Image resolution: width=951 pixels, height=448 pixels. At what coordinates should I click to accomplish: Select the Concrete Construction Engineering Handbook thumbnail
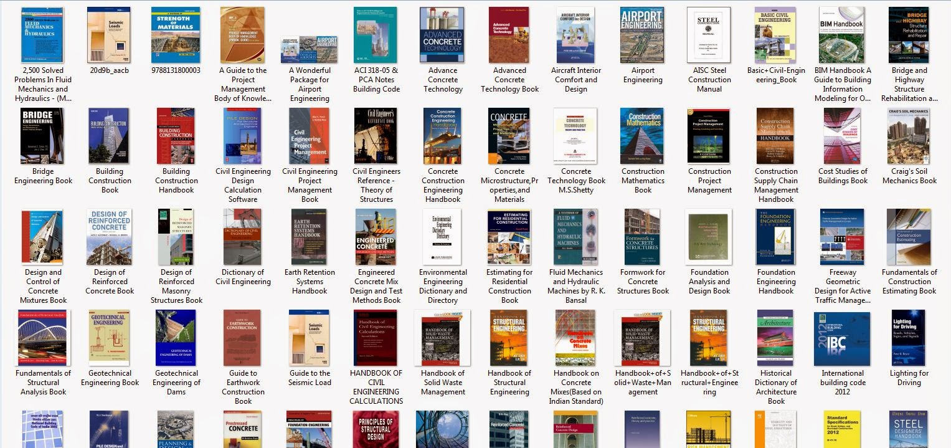[x=442, y=136]
